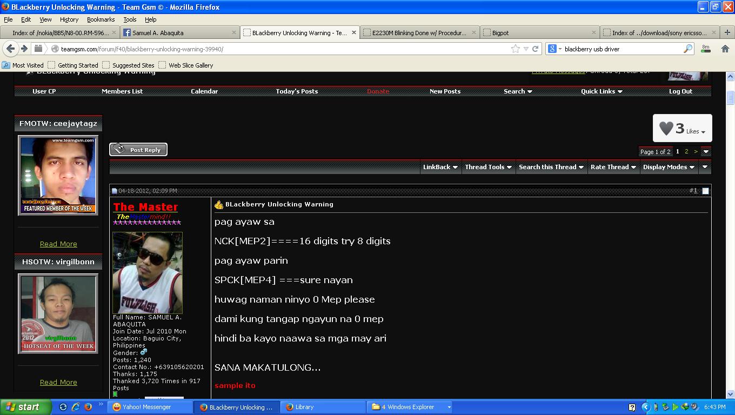Click the Donate link
This screenshot has width=735, height=415.
378,91
